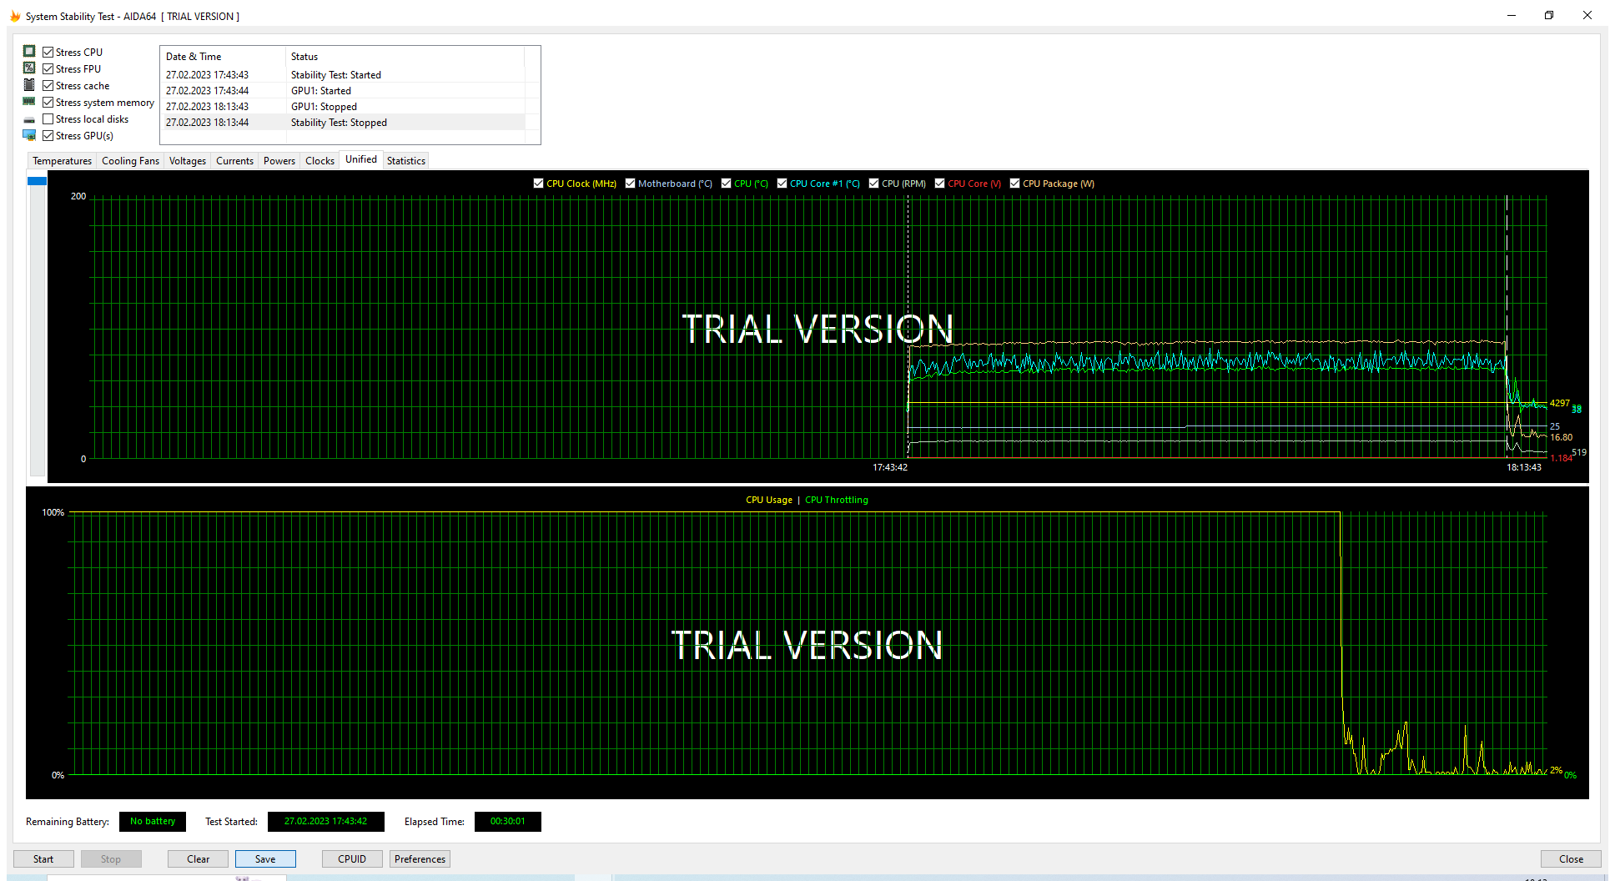Uncheck Stress GPU(s) option
Image resolution: width=1615 pixels, height=881 pixels.
click(x=48, y=136)
